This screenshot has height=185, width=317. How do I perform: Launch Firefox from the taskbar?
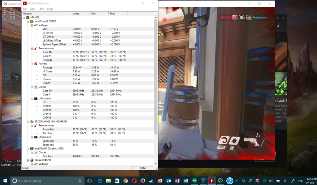(143, 181)
